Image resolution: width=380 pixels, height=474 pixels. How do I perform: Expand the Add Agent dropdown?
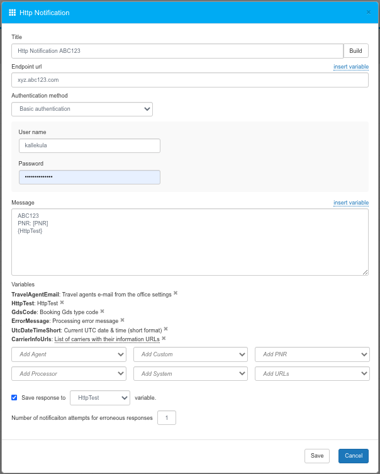(69, 355)
